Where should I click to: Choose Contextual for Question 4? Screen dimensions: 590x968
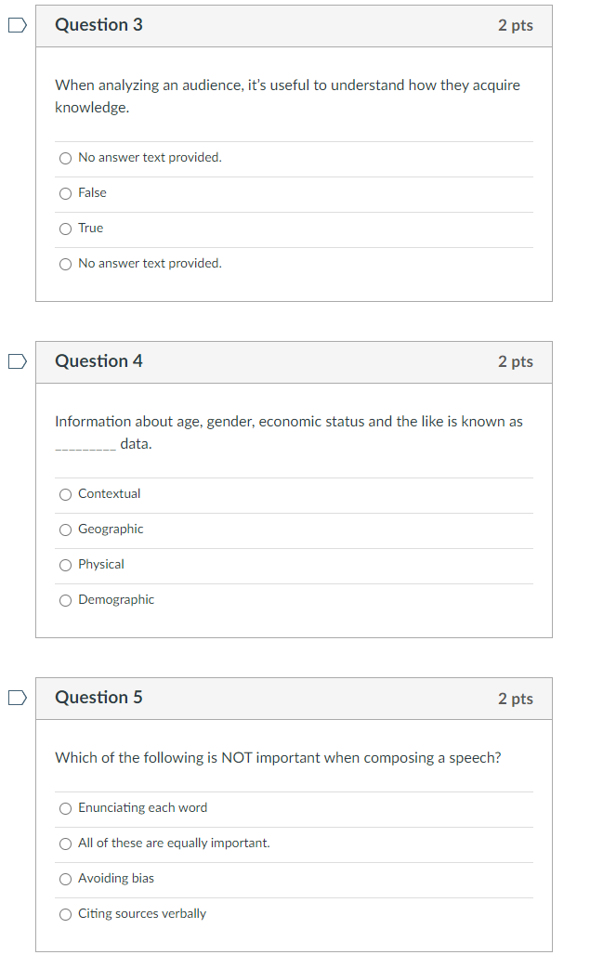click(65, 494)
